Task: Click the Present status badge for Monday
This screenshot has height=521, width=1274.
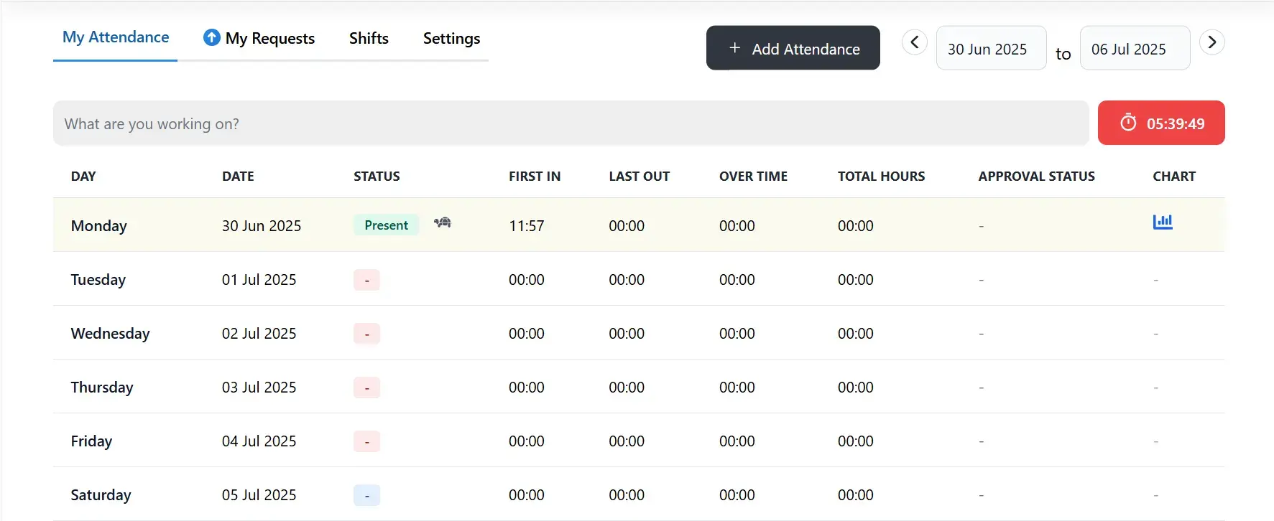Action: pos(386,225)
